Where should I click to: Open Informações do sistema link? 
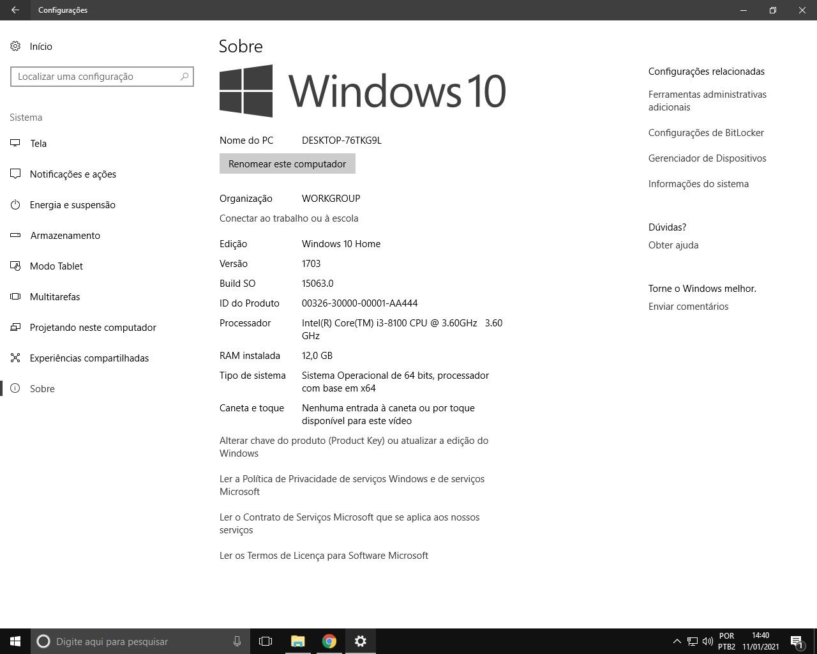[x=698, y=184]
